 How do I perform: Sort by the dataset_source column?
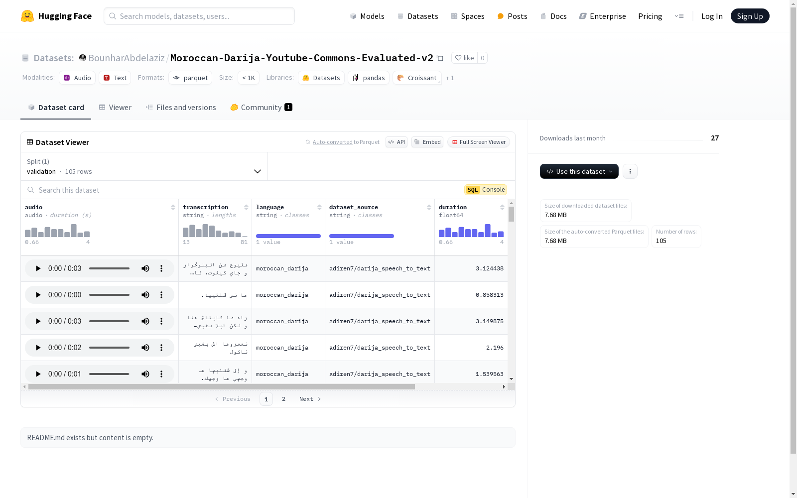[429, 207]
